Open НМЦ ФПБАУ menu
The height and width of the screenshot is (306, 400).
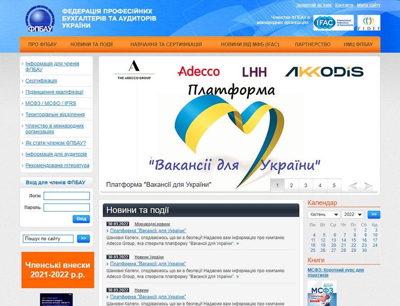click(358, 45)
